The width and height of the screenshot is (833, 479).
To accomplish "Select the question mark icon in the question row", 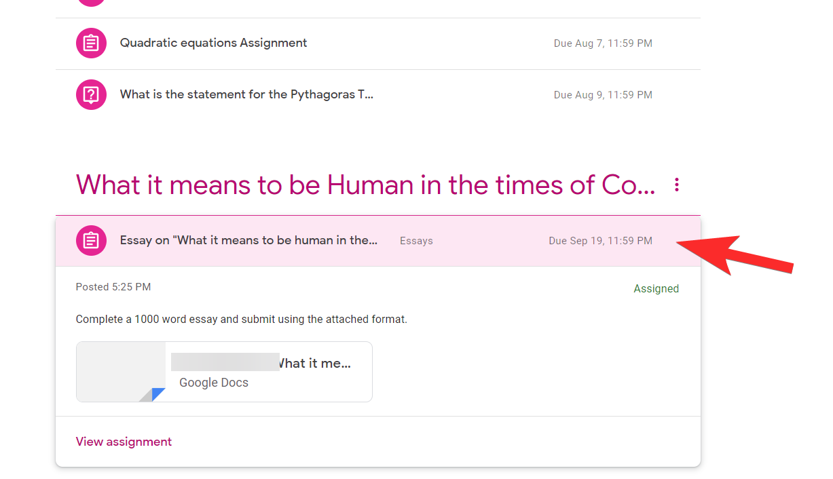I will (91, 94).
